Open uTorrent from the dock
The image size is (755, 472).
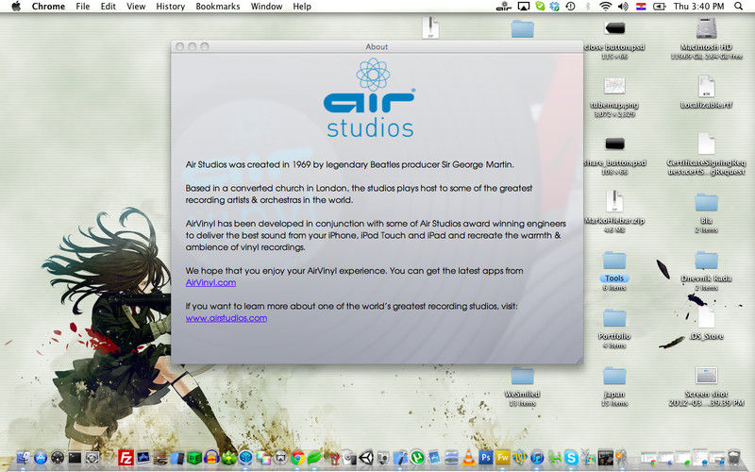click(417, 457)
